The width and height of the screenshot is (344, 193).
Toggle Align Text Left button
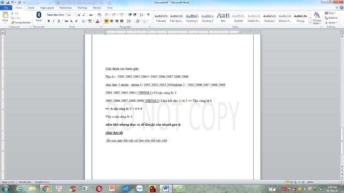click(x=106, y=21)
